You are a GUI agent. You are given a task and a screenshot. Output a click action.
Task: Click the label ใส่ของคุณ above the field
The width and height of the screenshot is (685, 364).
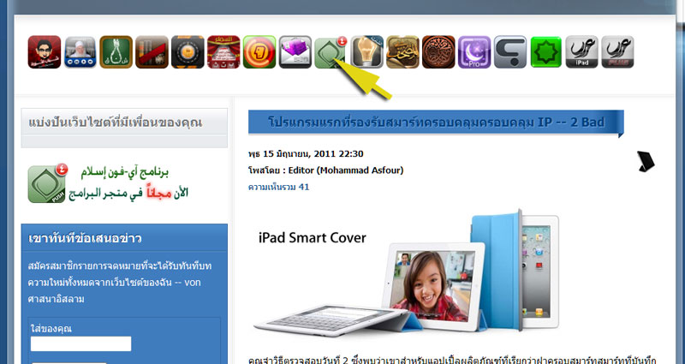click(51, 328)
